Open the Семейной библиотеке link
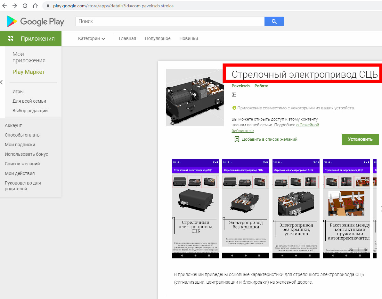Screen dimensions: 382x299 click(x=307, y=125)
